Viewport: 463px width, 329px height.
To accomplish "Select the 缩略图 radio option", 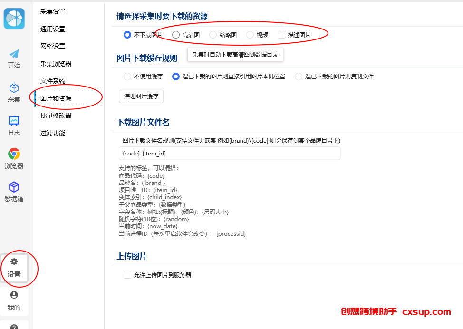I will pos(213,35).
